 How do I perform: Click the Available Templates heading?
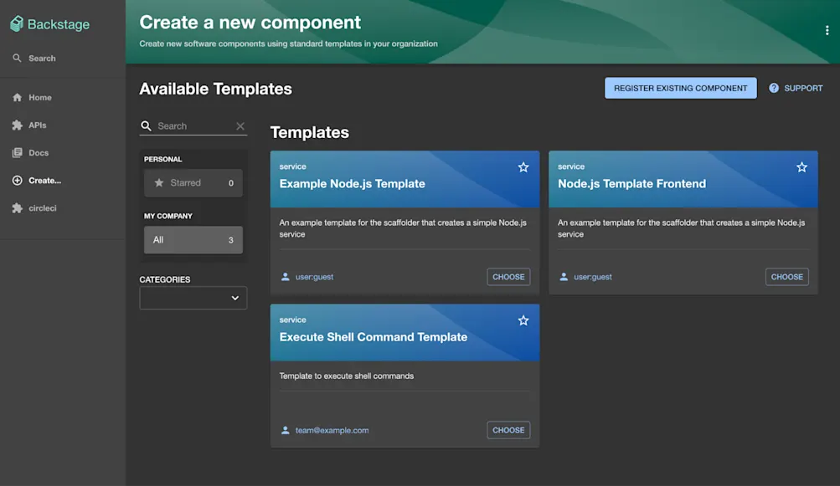point(215,89)
